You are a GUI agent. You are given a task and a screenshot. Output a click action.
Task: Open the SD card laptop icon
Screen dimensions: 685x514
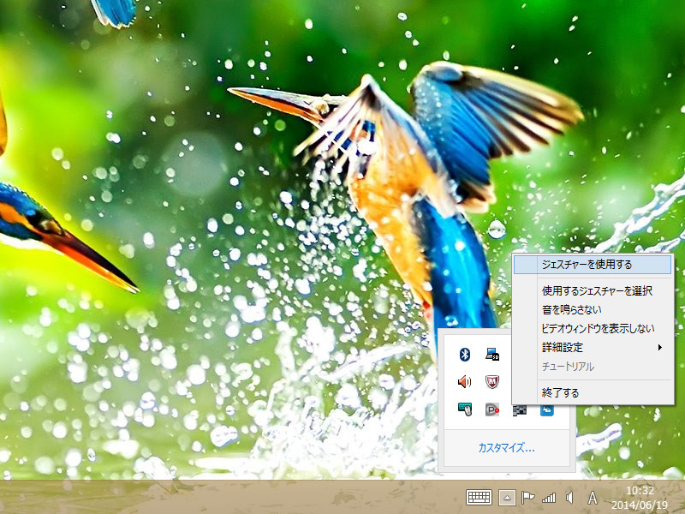tap(492, 354)
